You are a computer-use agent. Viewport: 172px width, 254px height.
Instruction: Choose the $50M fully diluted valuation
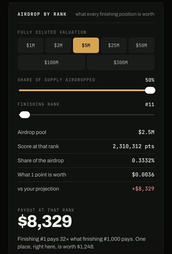coord(141,45)
